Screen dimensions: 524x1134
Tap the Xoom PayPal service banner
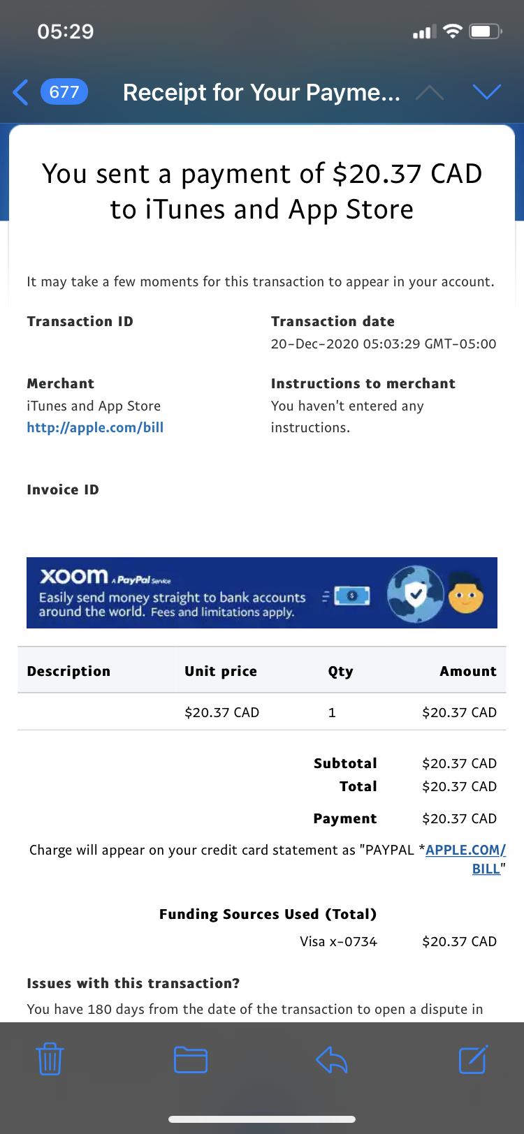click(x=261, y=593)
